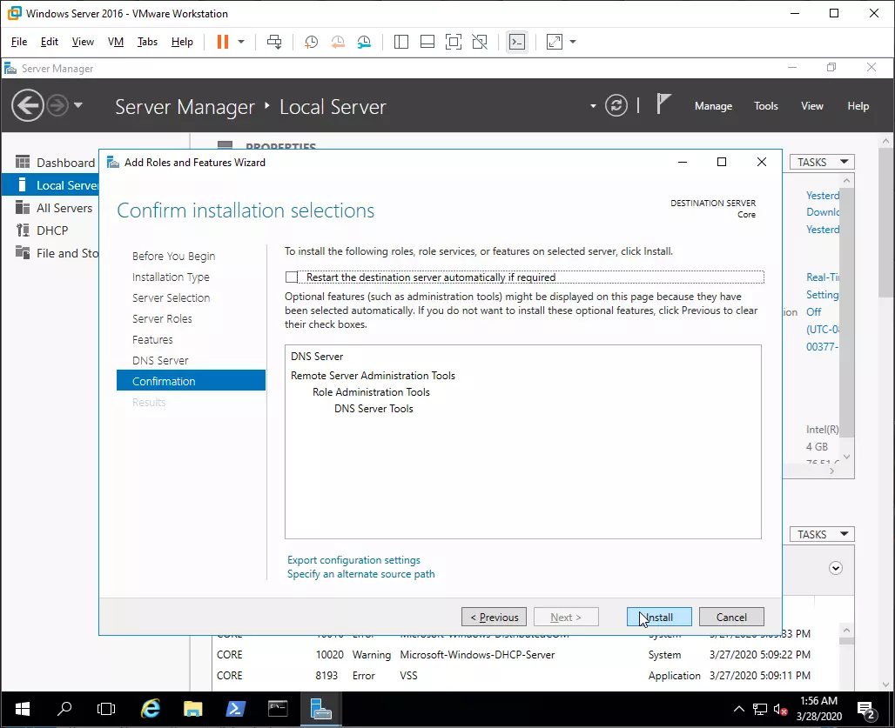
Task: Take a snapshot of the virtual machine
Action: point(311,42)
